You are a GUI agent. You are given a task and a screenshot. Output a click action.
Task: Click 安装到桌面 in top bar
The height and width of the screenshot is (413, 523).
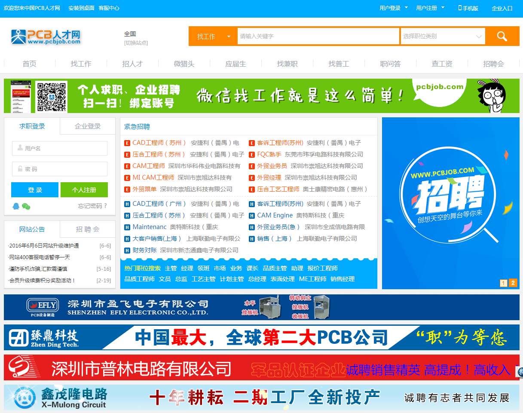point(81,8)
